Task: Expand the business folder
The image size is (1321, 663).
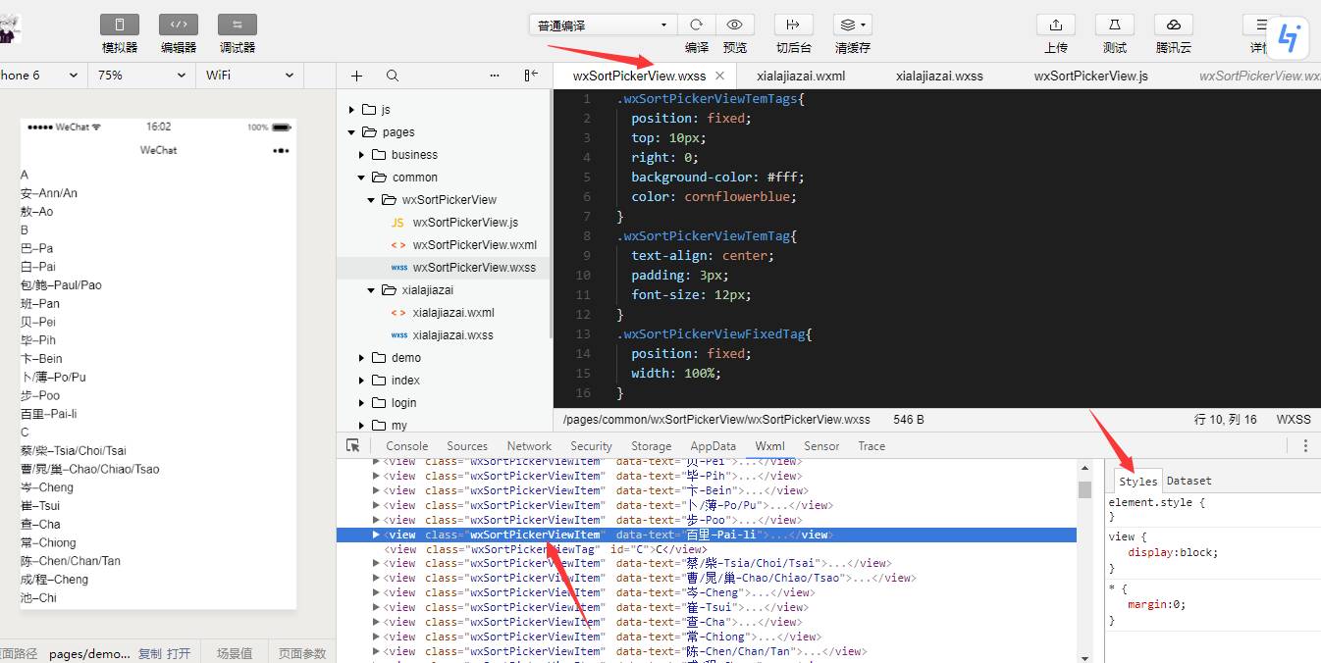Action: click(x=361, y=155)
